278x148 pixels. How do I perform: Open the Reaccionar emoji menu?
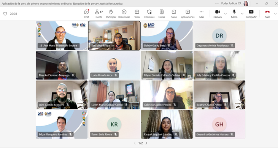124,14
